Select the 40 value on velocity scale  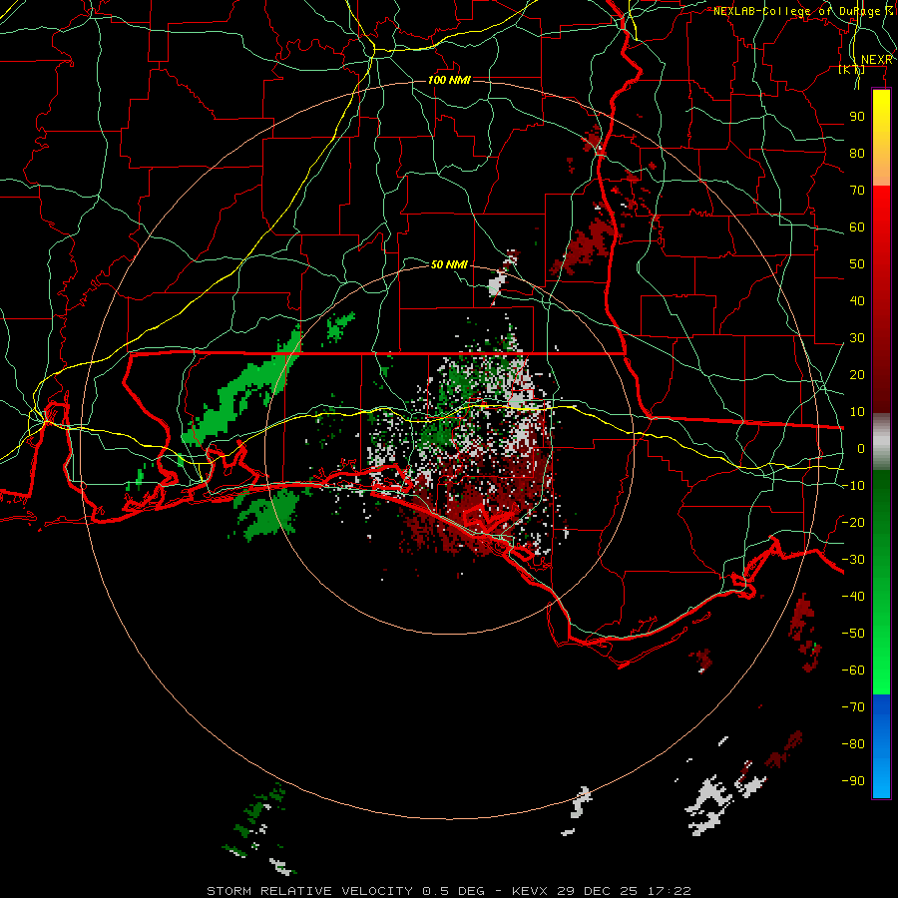pos(857,301)
